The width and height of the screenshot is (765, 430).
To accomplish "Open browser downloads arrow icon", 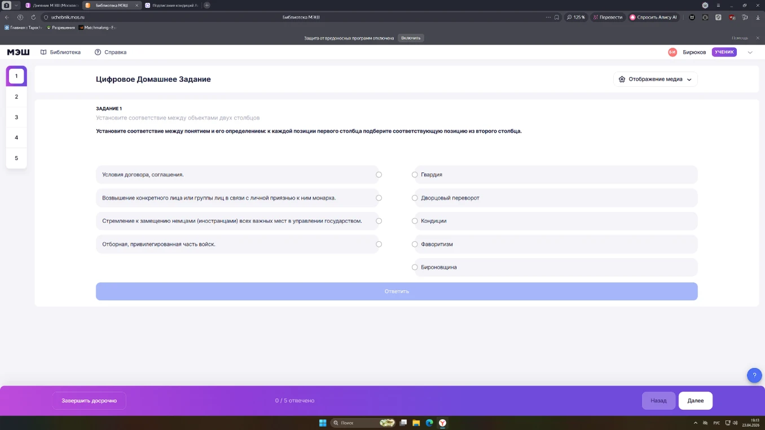I will [x=758, y=17].
